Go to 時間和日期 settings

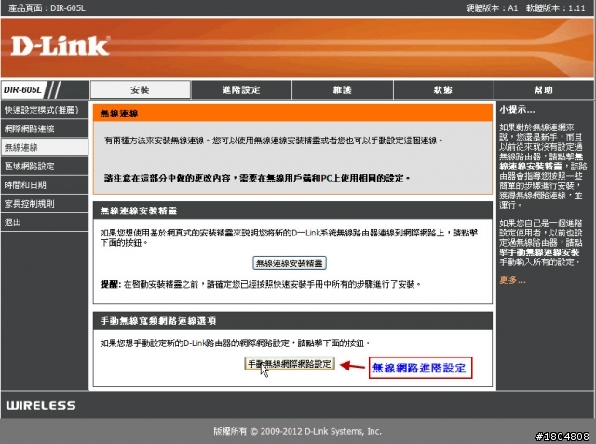click(45, 185)
